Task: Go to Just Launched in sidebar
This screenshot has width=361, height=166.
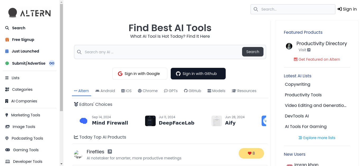Action: coord(25,51)
